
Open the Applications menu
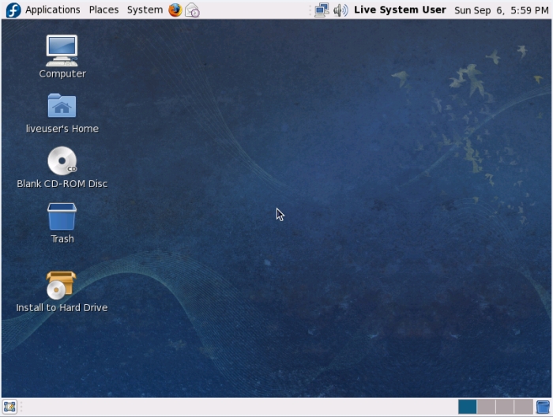click(52, 10)
